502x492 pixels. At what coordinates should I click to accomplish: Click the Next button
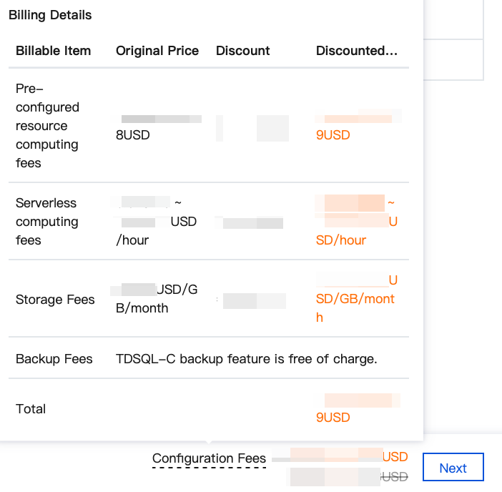[x=453, y=468]
